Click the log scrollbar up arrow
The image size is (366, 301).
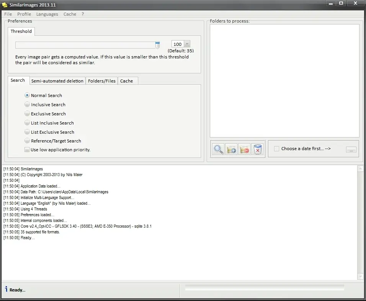coord(360,168)
